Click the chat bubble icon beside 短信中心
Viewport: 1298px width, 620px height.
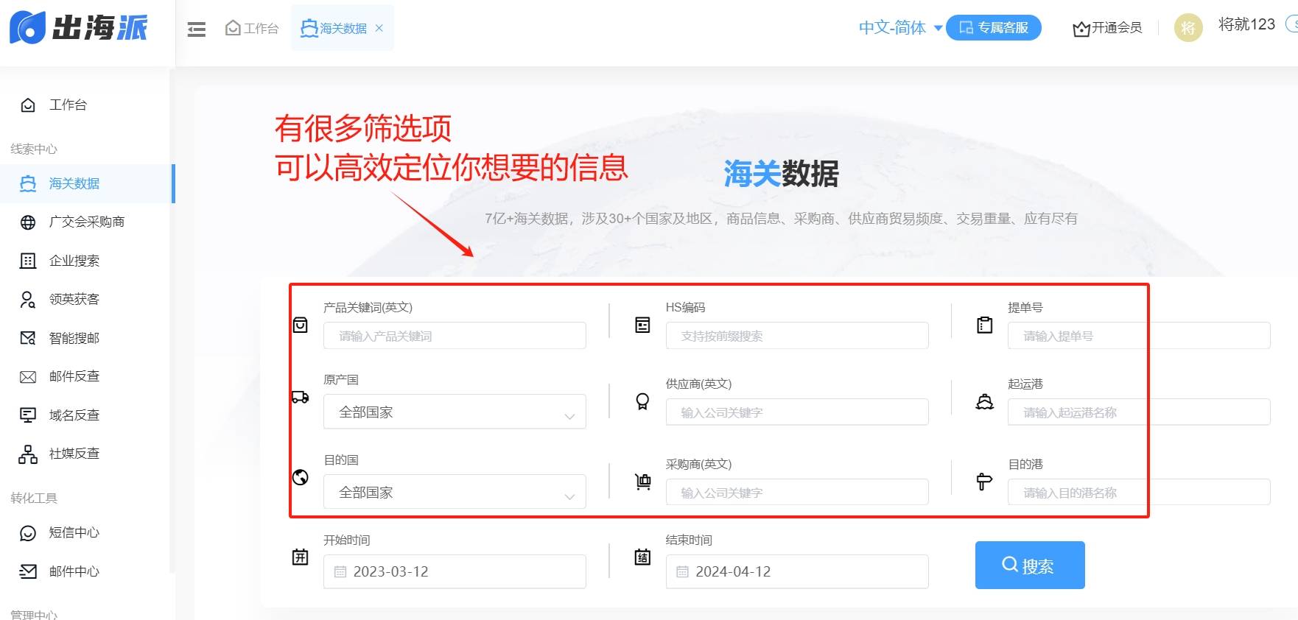(28, 533)
